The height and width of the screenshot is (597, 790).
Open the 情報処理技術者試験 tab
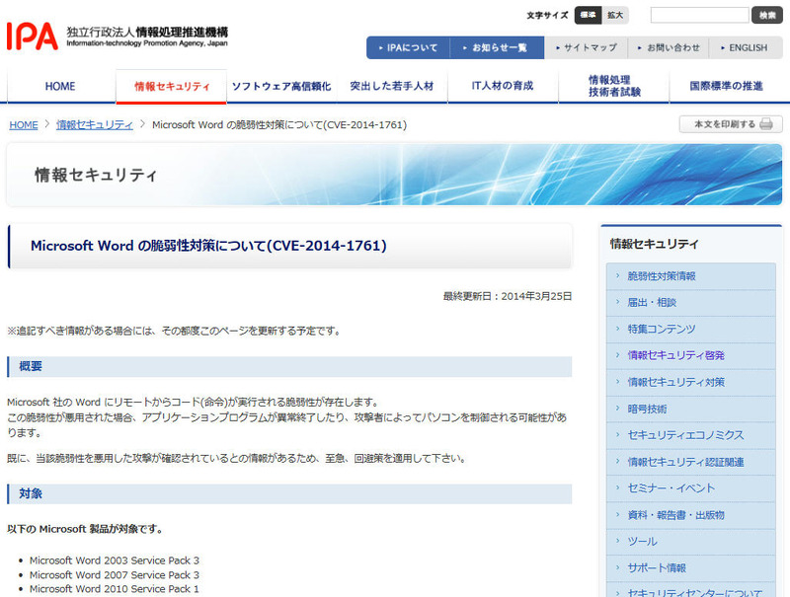[614, 87]
